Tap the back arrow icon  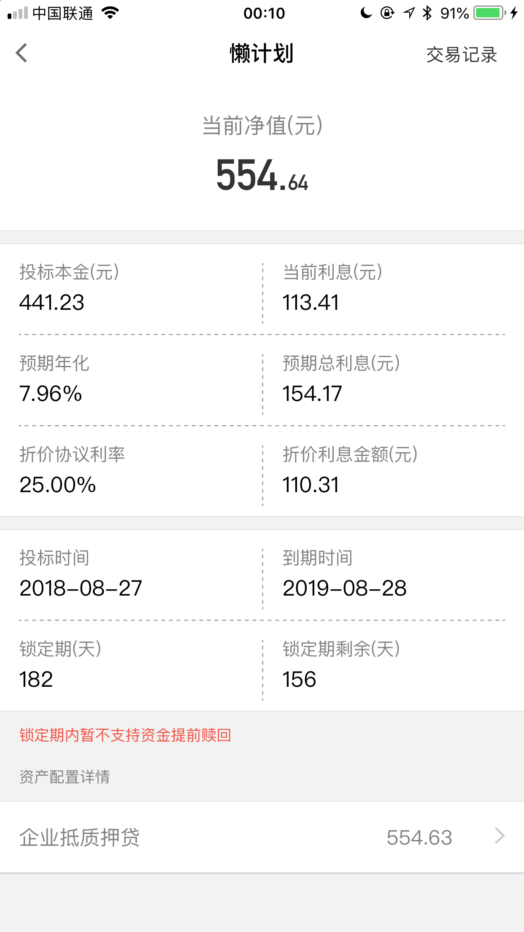(x=22, y=53)
